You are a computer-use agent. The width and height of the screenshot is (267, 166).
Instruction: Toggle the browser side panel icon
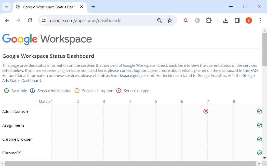[237, 21]
